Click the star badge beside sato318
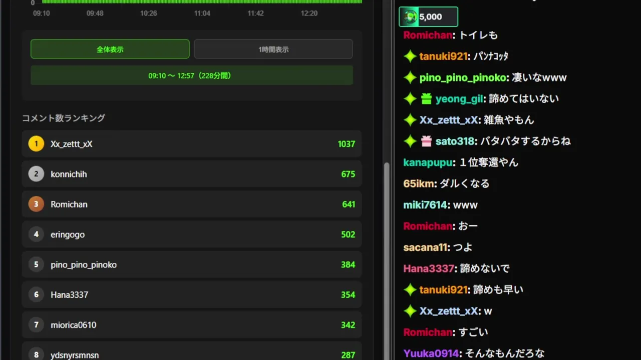This screenshot has width=641, height=360. (410, 141)
